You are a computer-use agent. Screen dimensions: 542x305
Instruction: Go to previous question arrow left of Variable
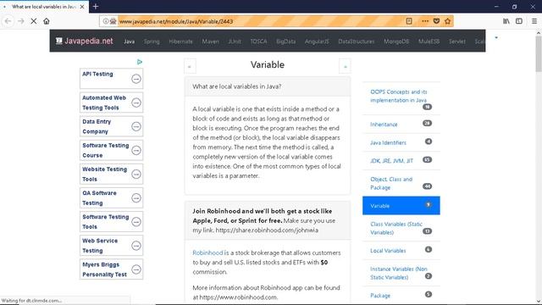(x=190, y=66)
